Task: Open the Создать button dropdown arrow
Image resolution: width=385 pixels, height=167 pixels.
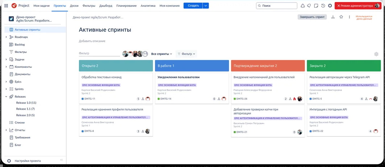Action: 206,6
